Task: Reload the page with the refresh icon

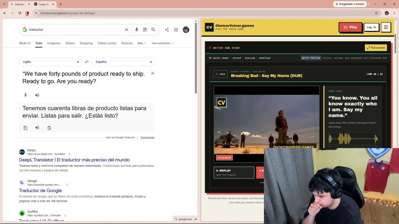Action: pos(20,13)
